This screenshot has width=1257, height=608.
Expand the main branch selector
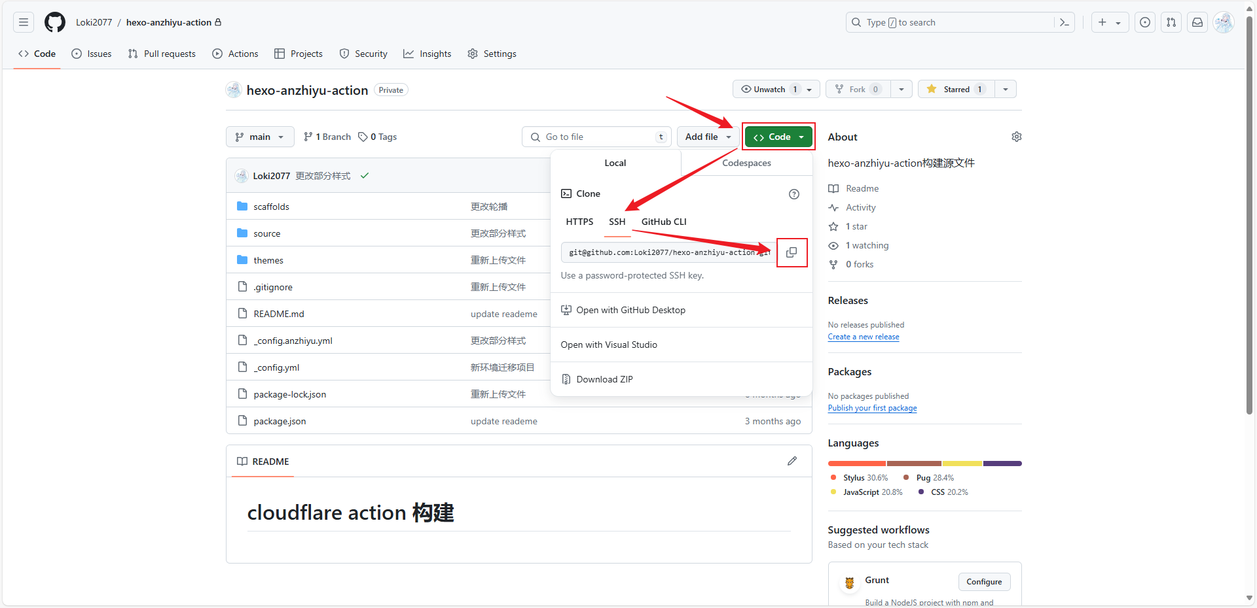click(260, 137)
